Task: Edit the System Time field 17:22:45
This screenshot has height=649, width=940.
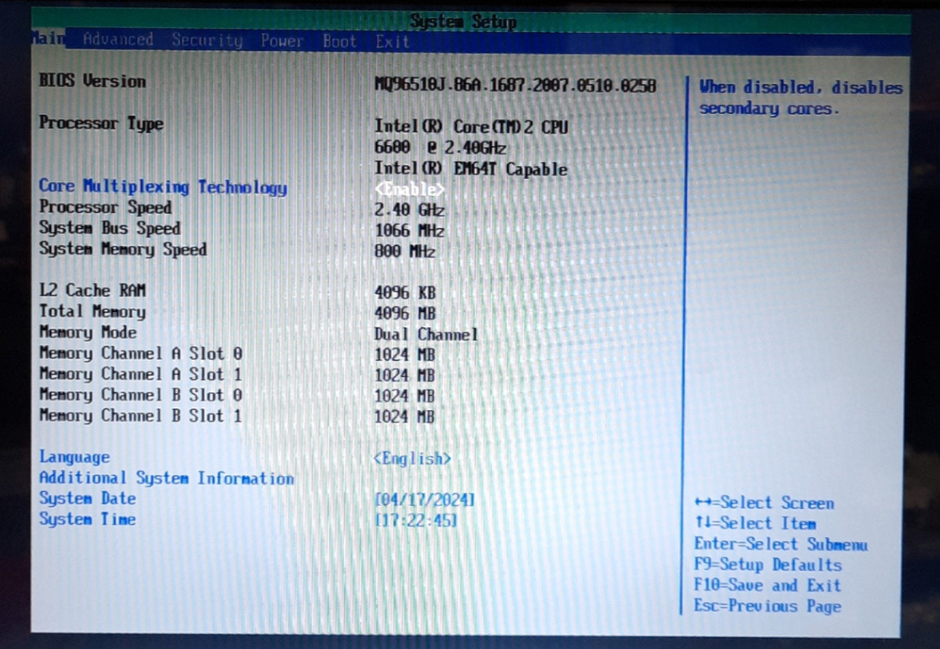Action: [x=416, y=521]
